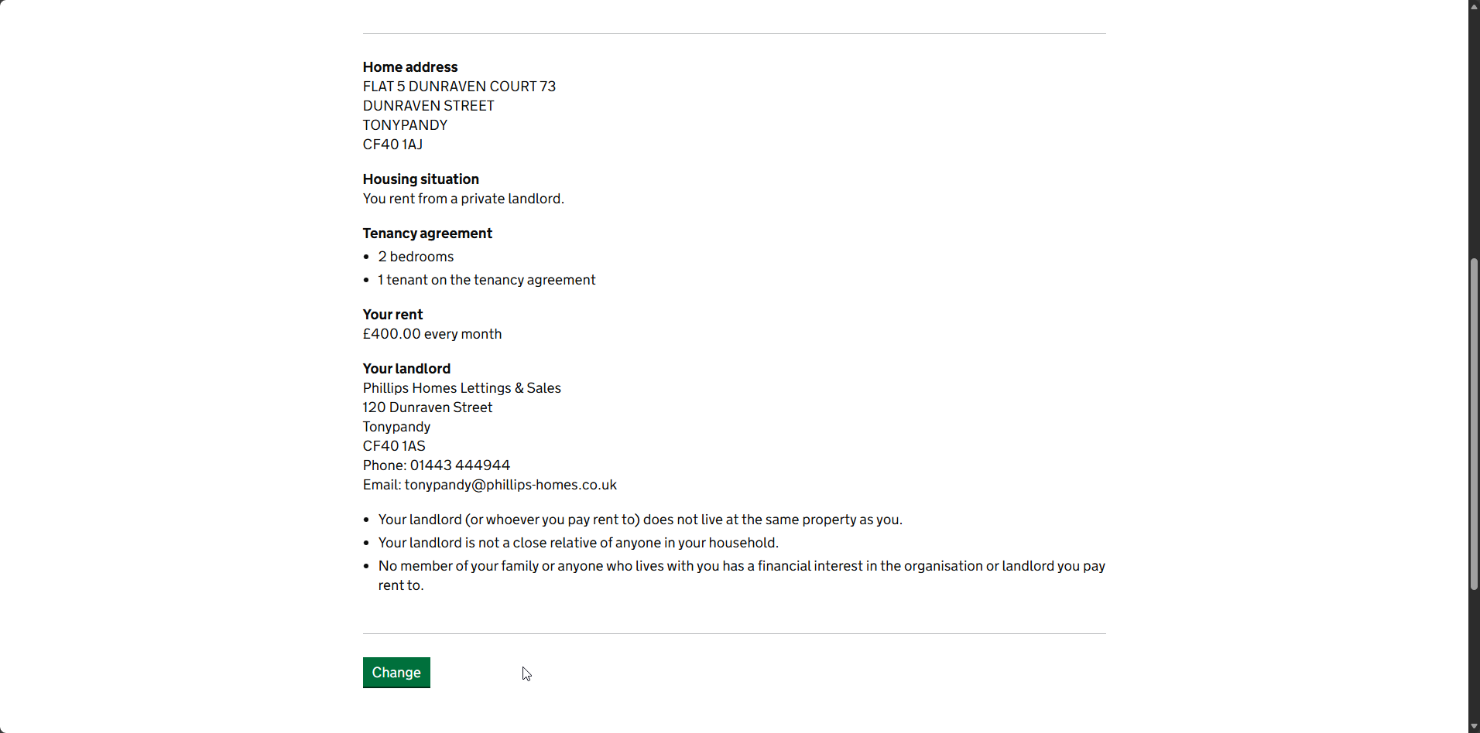Click the vertical scrollbar thumb
The height and width of the screenshot is (733, 1480).
click(1474, 424)
